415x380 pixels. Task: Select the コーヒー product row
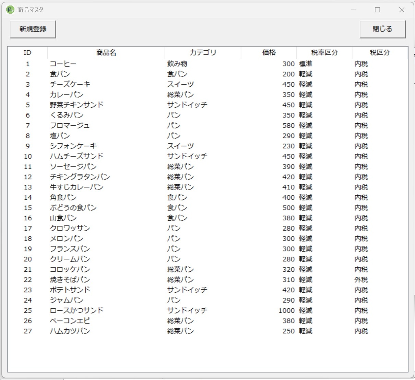pos(63,64)
